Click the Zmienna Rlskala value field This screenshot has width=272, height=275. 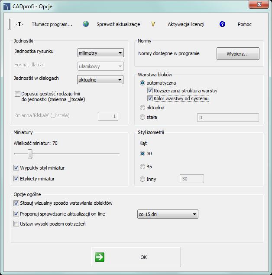click(108, 116)
